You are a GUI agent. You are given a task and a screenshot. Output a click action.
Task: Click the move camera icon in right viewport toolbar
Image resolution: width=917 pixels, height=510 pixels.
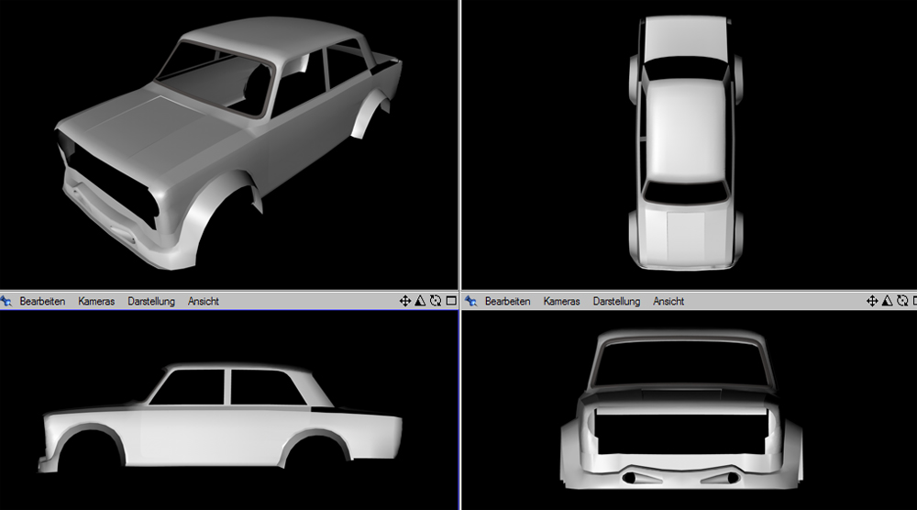[871, 301]
